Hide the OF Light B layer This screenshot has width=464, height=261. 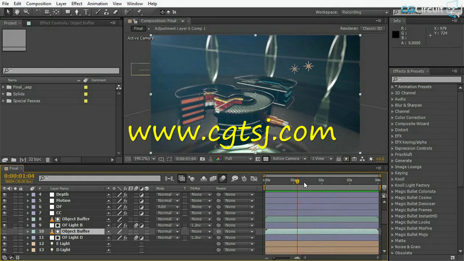[x=5, y=226]
